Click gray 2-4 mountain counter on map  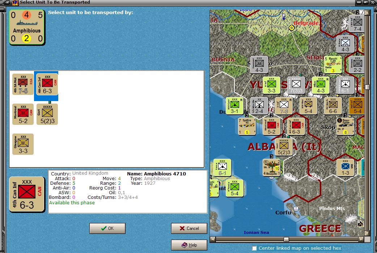(259, 106)
